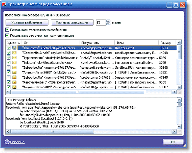The height and width of the screenshot is (153, 192).
Task: Click left arrow of message list horizontal scrollbar
Action: coord(8,92)
